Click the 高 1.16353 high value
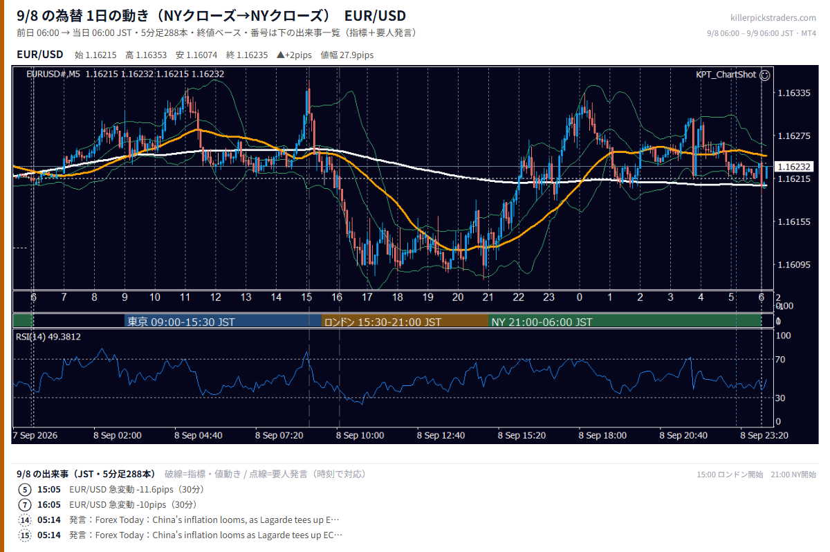 pos(146,55)
